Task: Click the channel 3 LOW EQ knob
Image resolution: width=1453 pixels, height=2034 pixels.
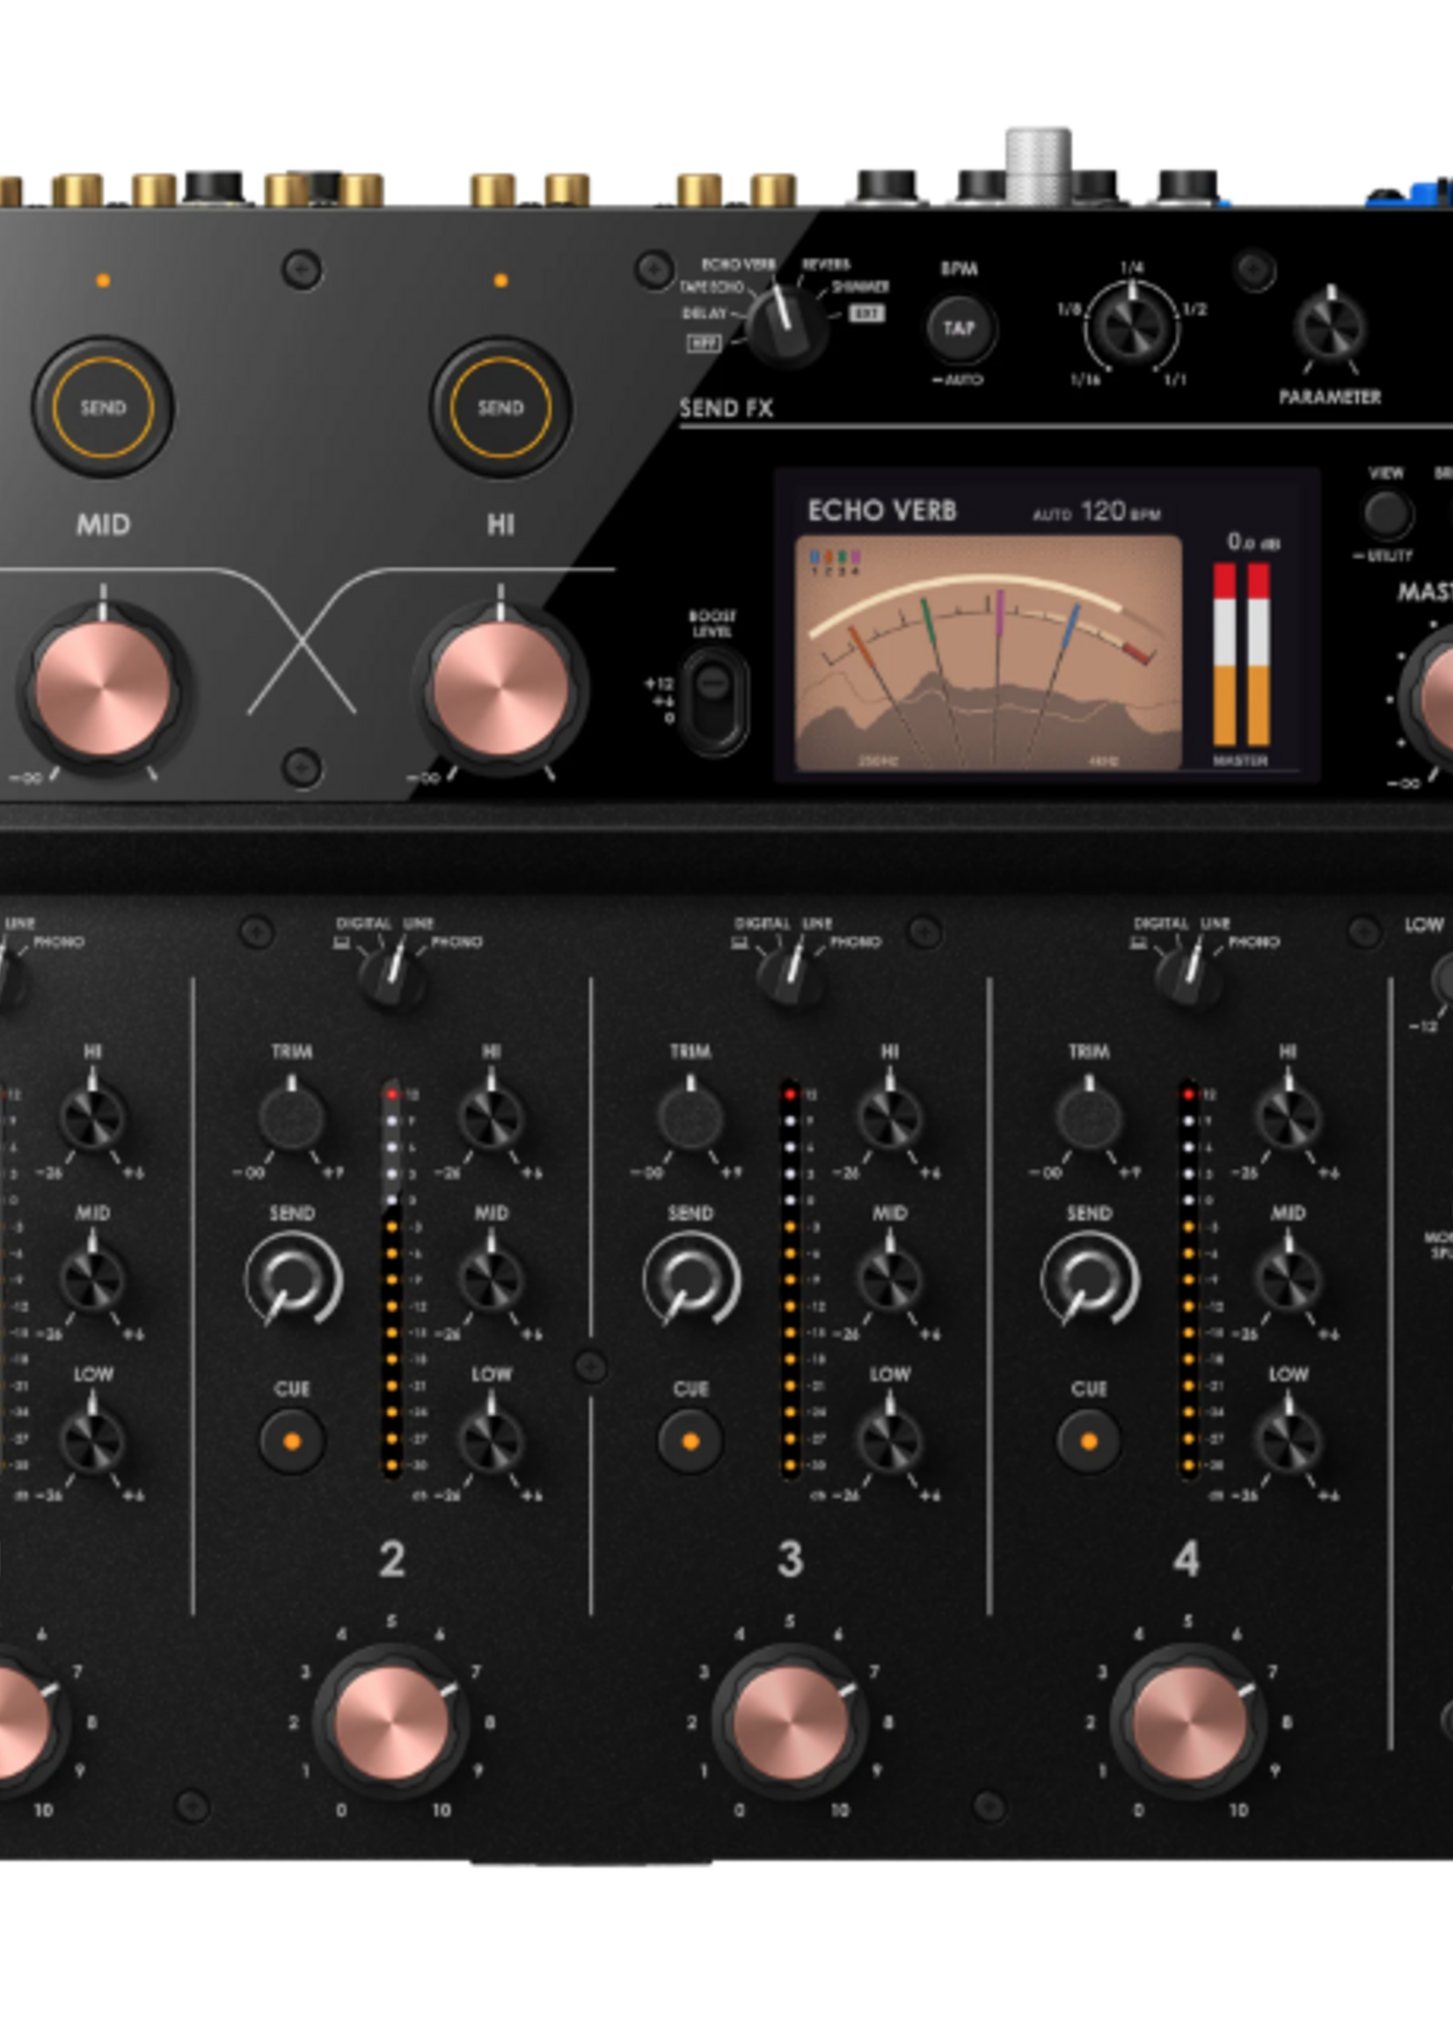Action: 889,1440
